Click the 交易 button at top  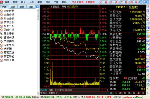pyautogui.click(x=124, y=2)
